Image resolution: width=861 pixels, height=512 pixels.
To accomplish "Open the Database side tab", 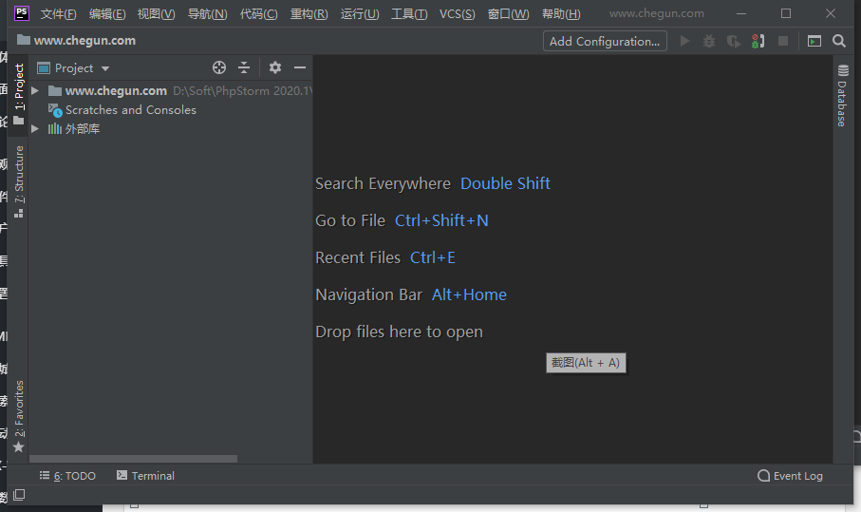I will click(842, 96).
